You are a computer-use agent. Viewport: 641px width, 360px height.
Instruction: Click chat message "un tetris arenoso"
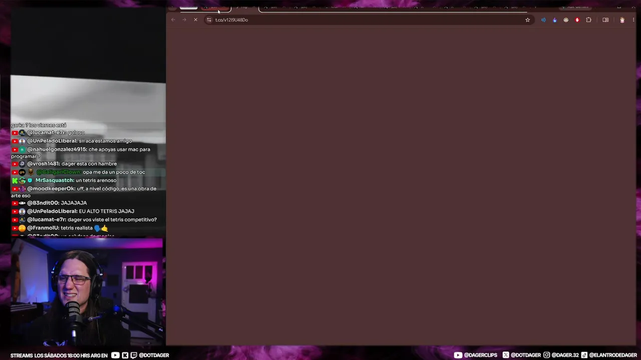pos(96,180)
